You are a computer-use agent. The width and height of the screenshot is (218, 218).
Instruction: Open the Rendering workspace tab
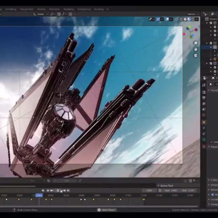tap(69, 9)
